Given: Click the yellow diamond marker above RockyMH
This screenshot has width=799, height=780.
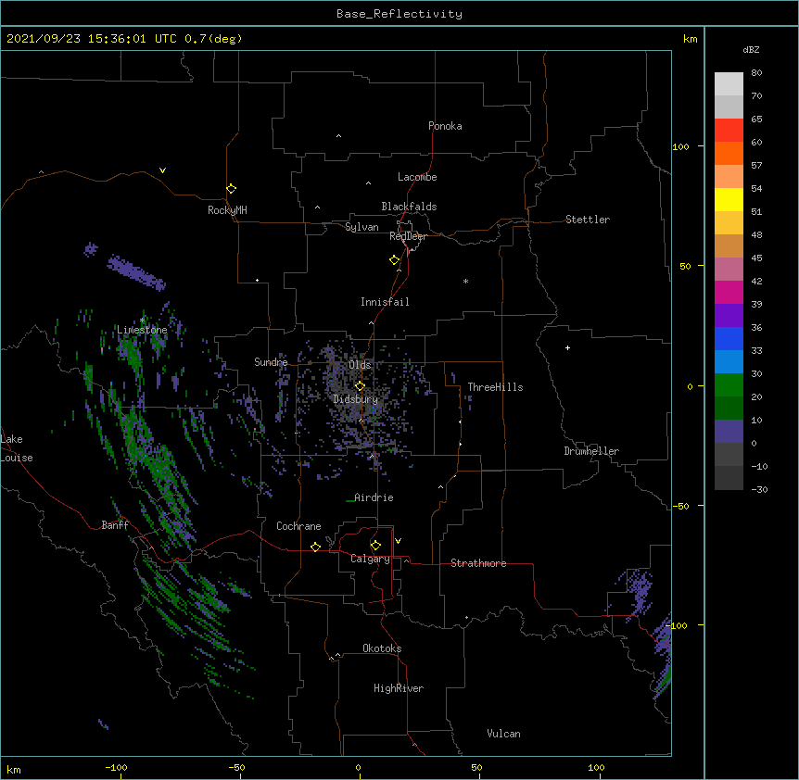Looking at the screenshot, I should coord(231,188).
